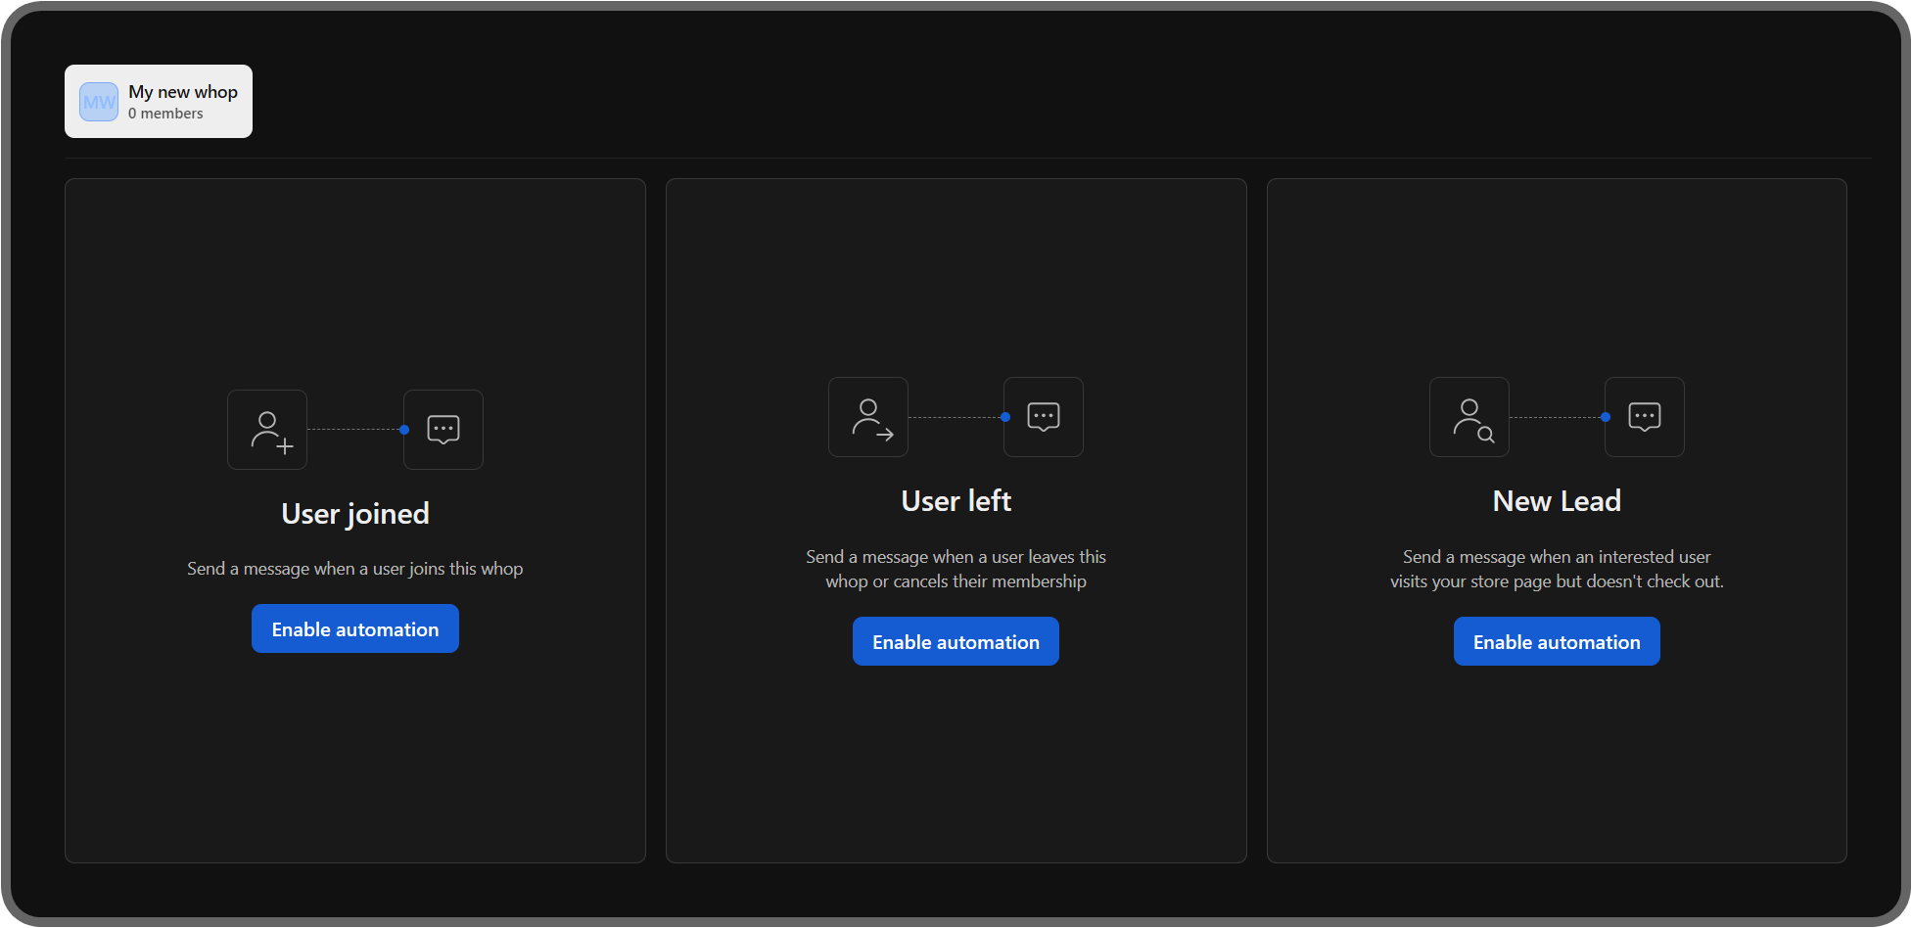Select the message icon in New Lead automation
The height and width of the screenshot is (928, 1912).
pyautogui.click(x=1644, y=416)
